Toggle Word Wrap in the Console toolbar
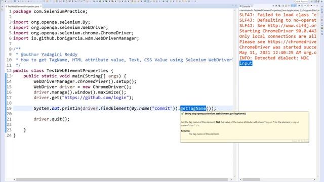Image resolution: width=324 pixels, height=182 pixels. point(289,6)
